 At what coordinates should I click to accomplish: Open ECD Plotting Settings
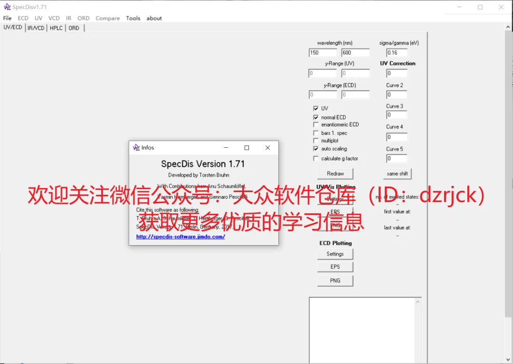pos(335,254)
